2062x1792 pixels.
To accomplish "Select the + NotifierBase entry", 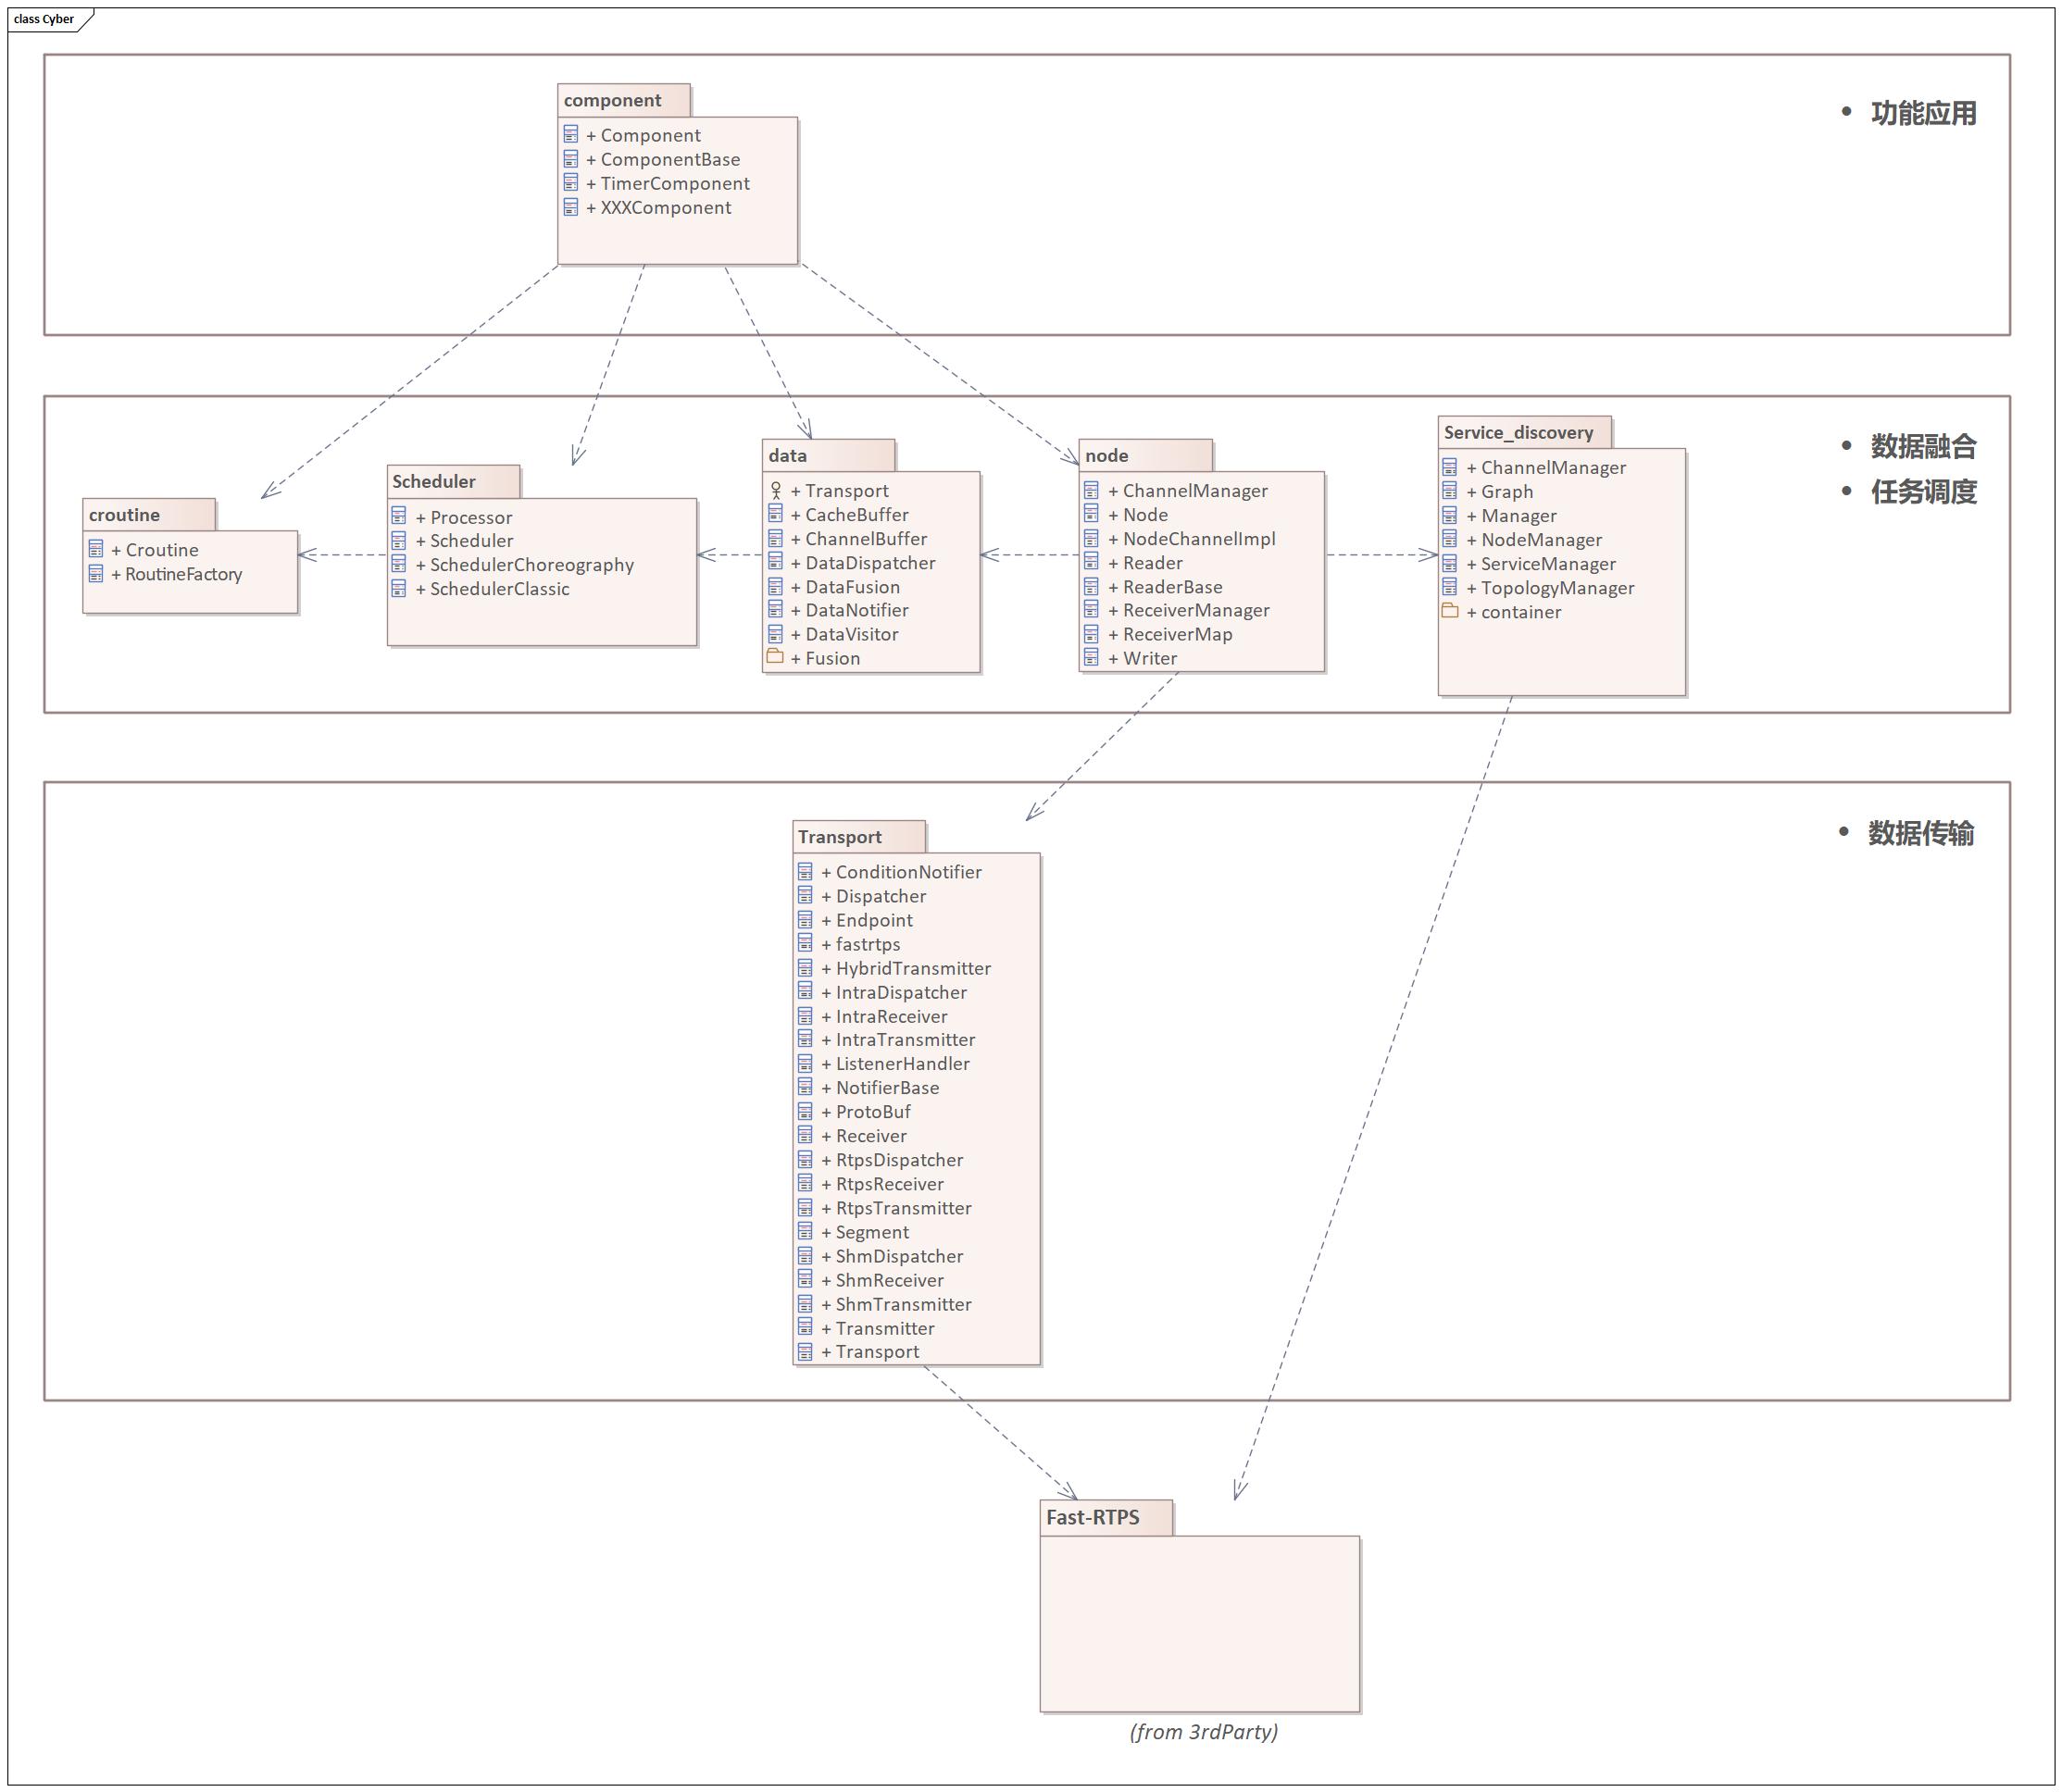I will point(880,1088).
